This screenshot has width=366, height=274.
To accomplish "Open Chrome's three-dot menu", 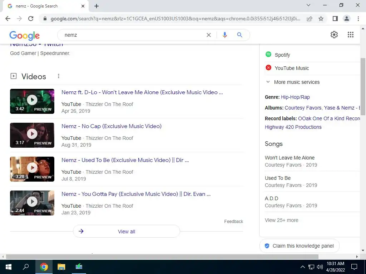I will coord(358,19).
